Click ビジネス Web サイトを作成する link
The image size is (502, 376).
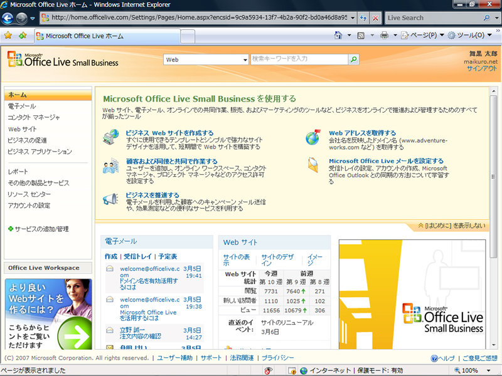(x=169, y=133)
